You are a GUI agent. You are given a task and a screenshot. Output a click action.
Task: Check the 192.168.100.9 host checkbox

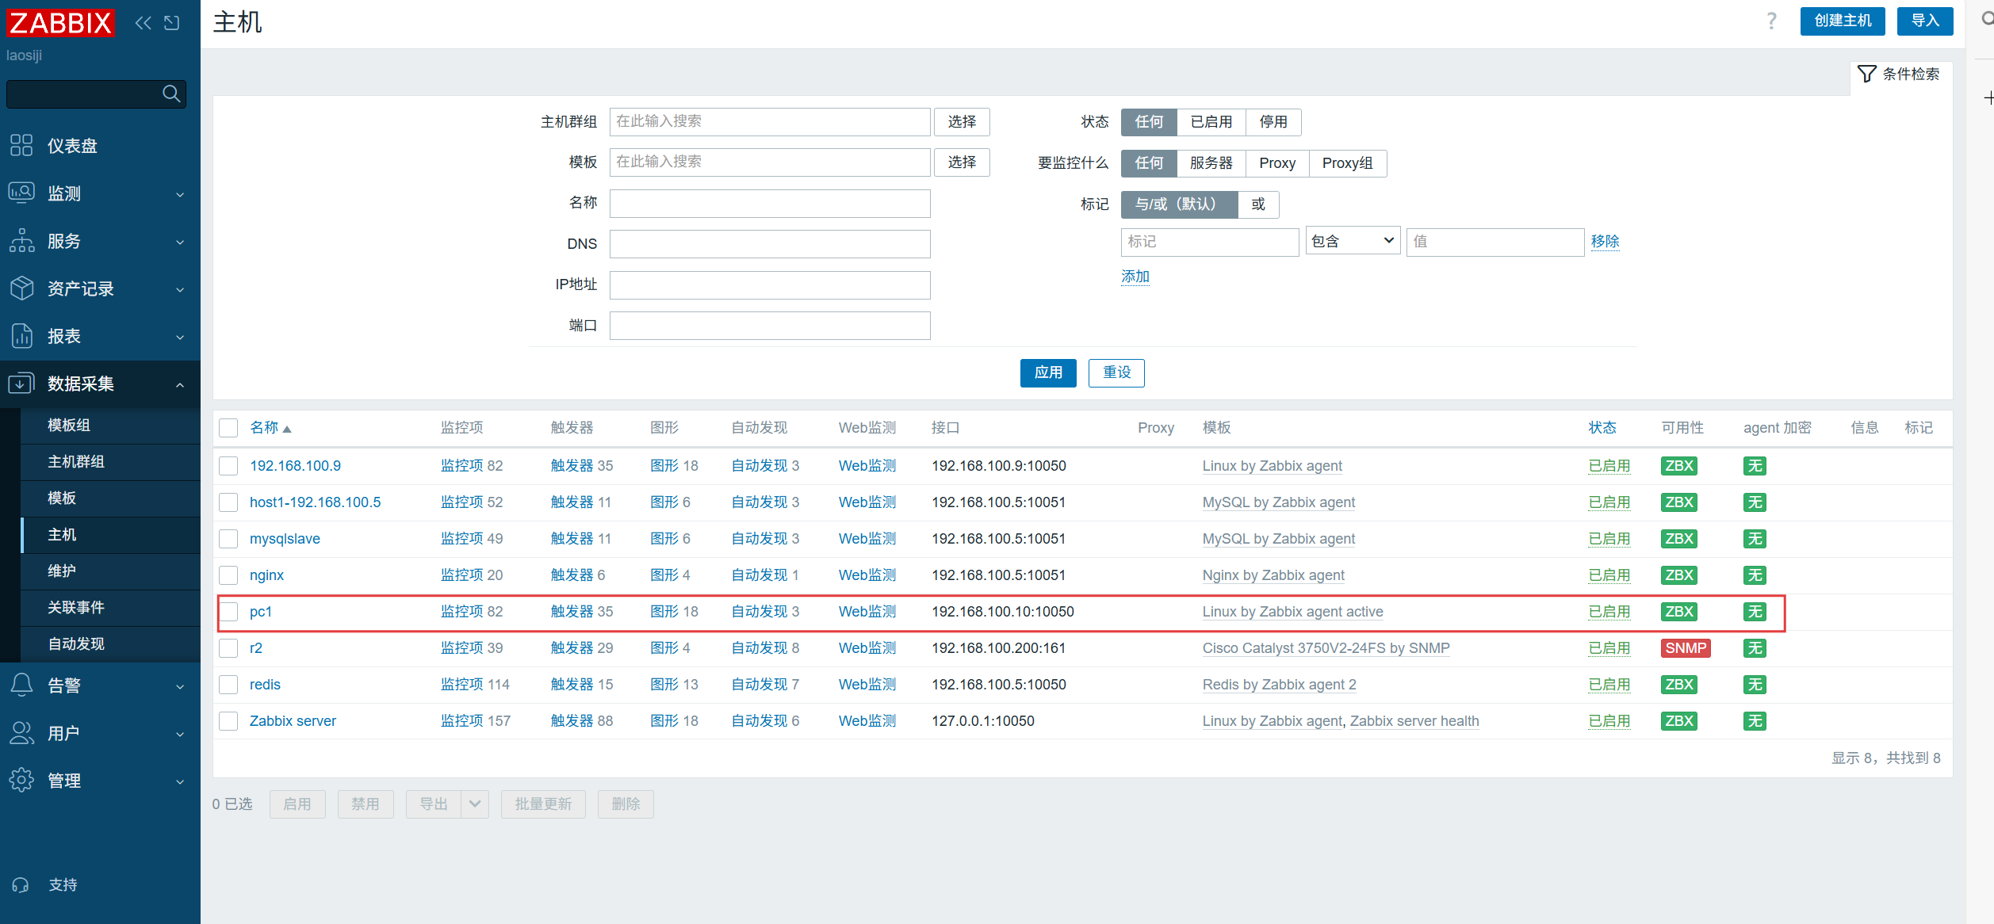[228, 466]
